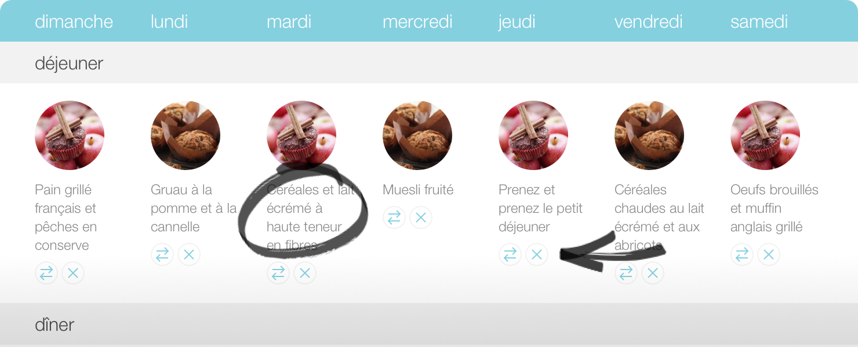Remove the samedi Oeufs brouillés meal
858x347 pixels.
point(769,254)
